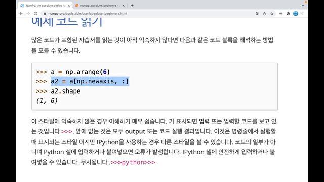The image size is (324, 182).
Task: Switch to NumPy absolute basics tab
Action: pos(45,6)
